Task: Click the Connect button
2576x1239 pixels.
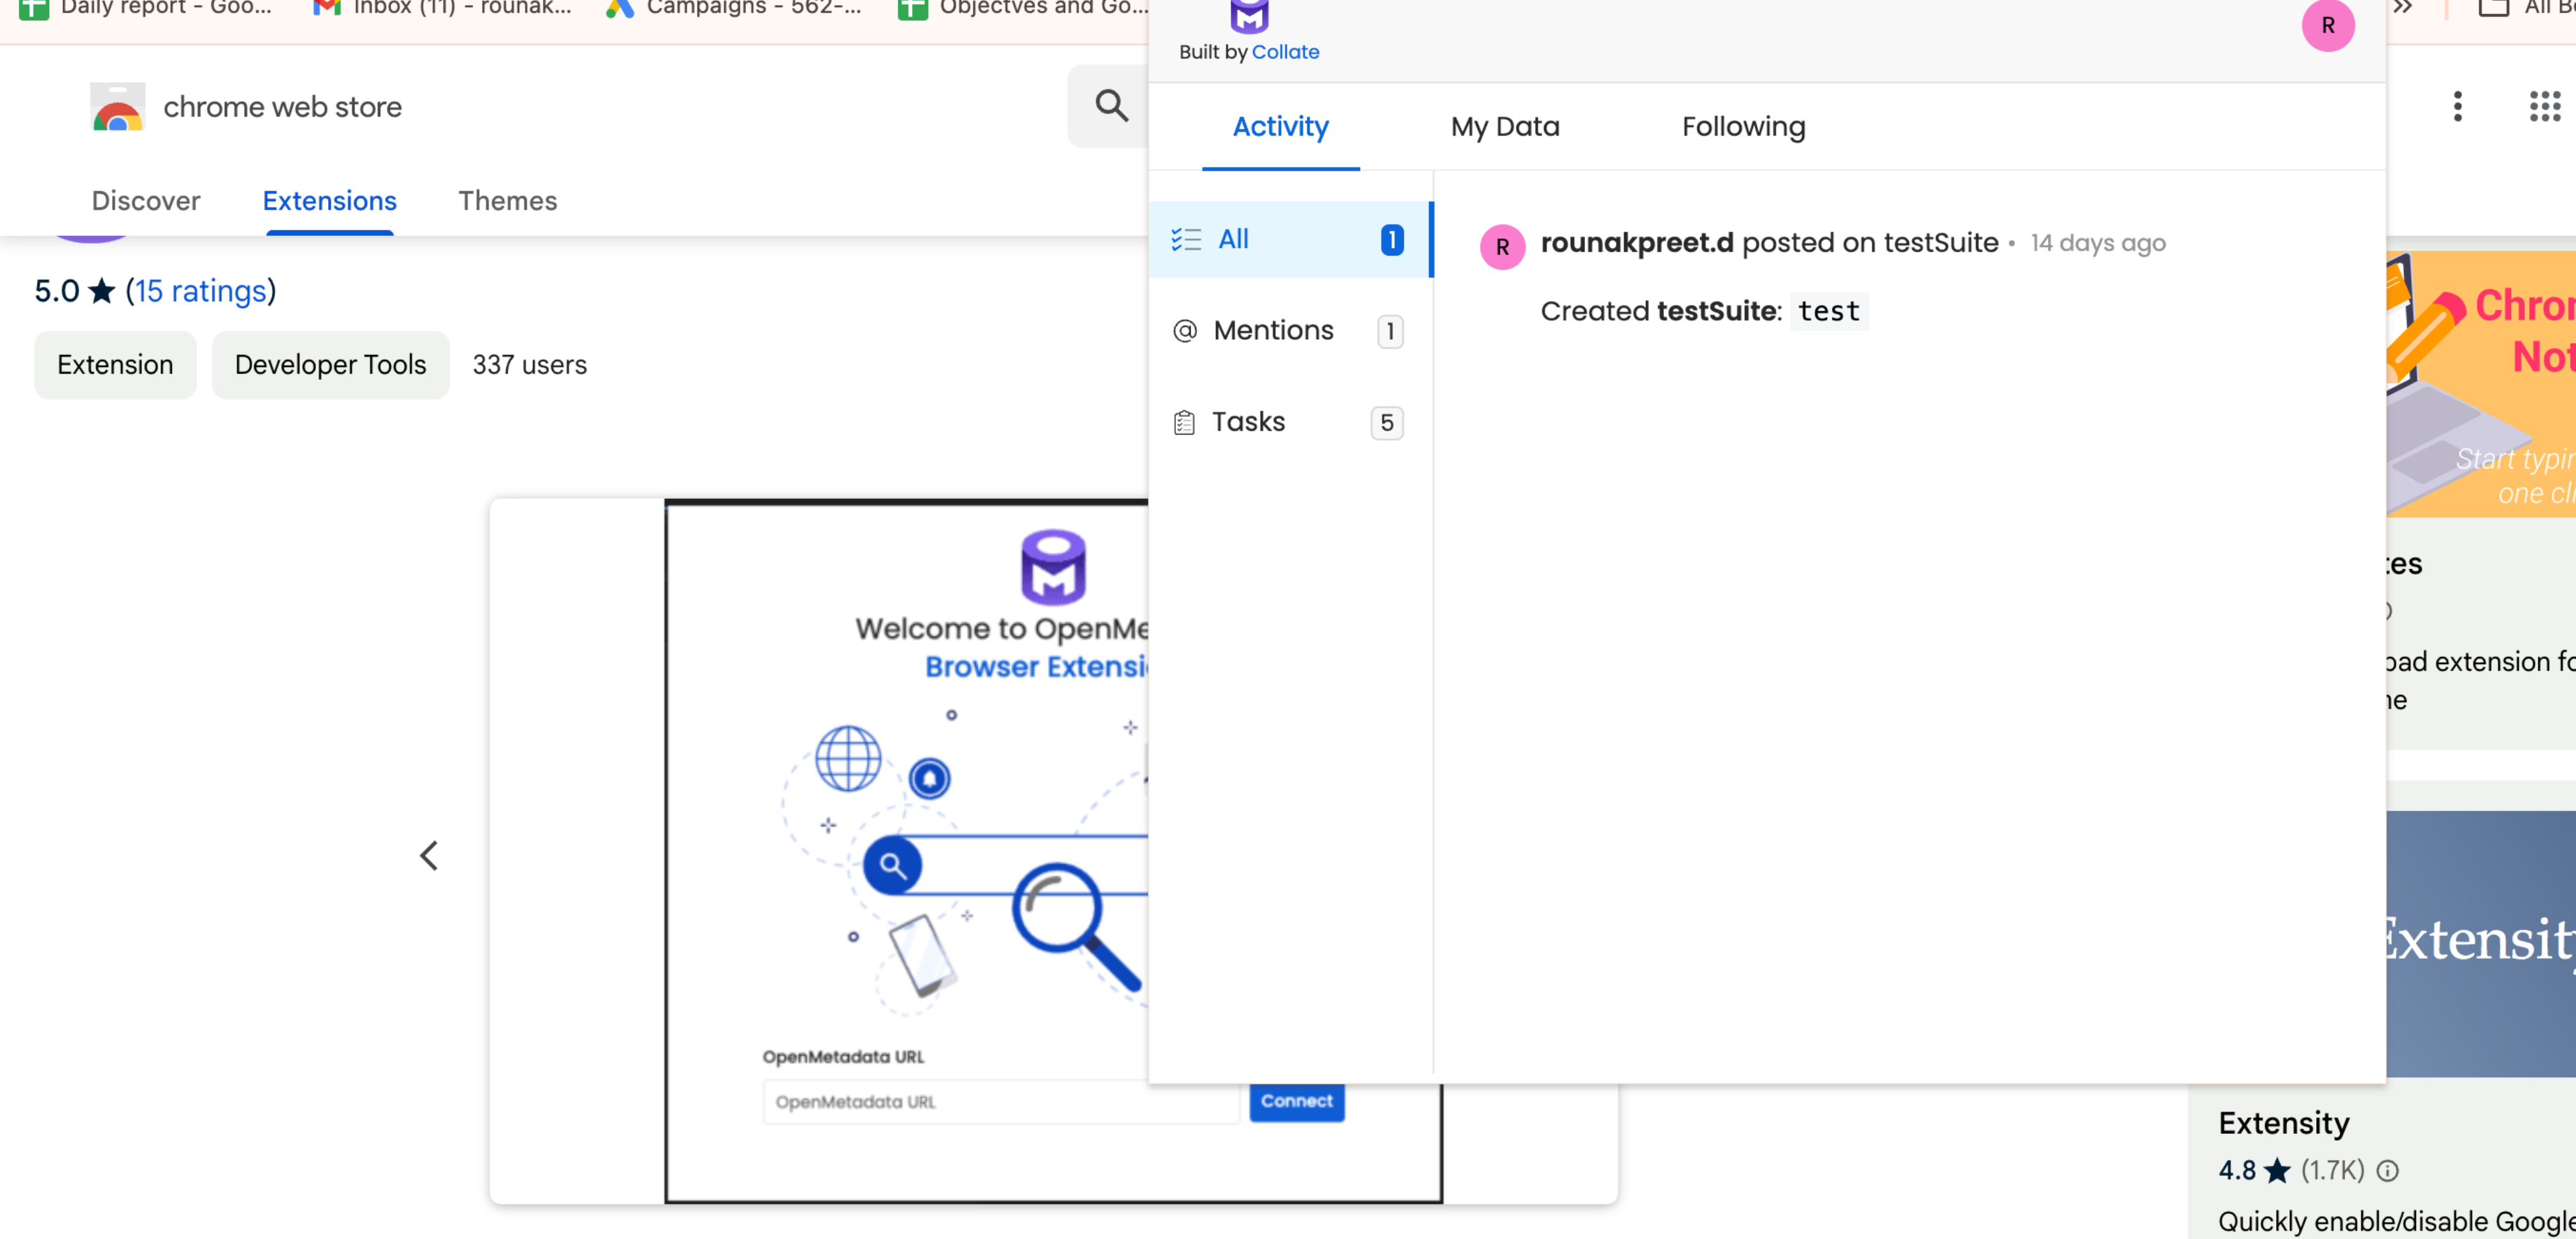Action: [1296, 1101]
